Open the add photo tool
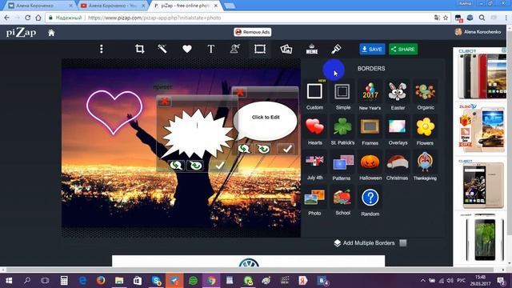The image size is (512, 288). pyautogui.click(x=286, y=49)
